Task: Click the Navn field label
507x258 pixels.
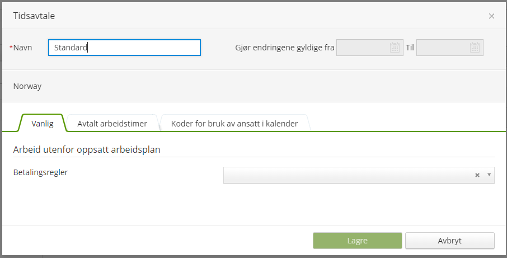Action: (22, 48)
